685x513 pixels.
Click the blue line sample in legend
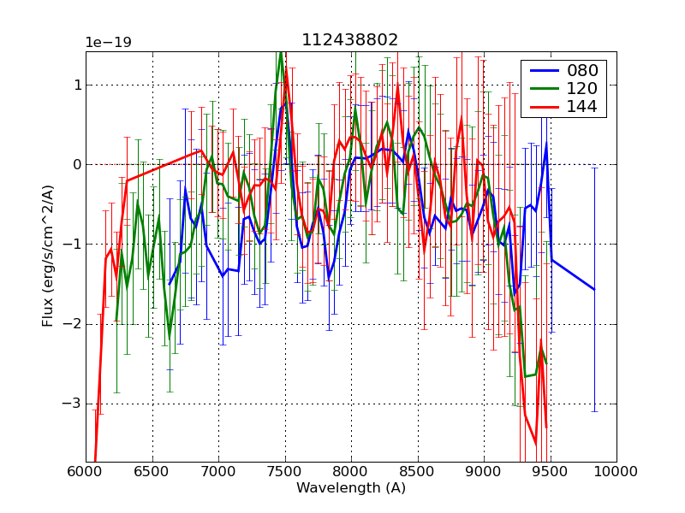[x=543, y=71]
